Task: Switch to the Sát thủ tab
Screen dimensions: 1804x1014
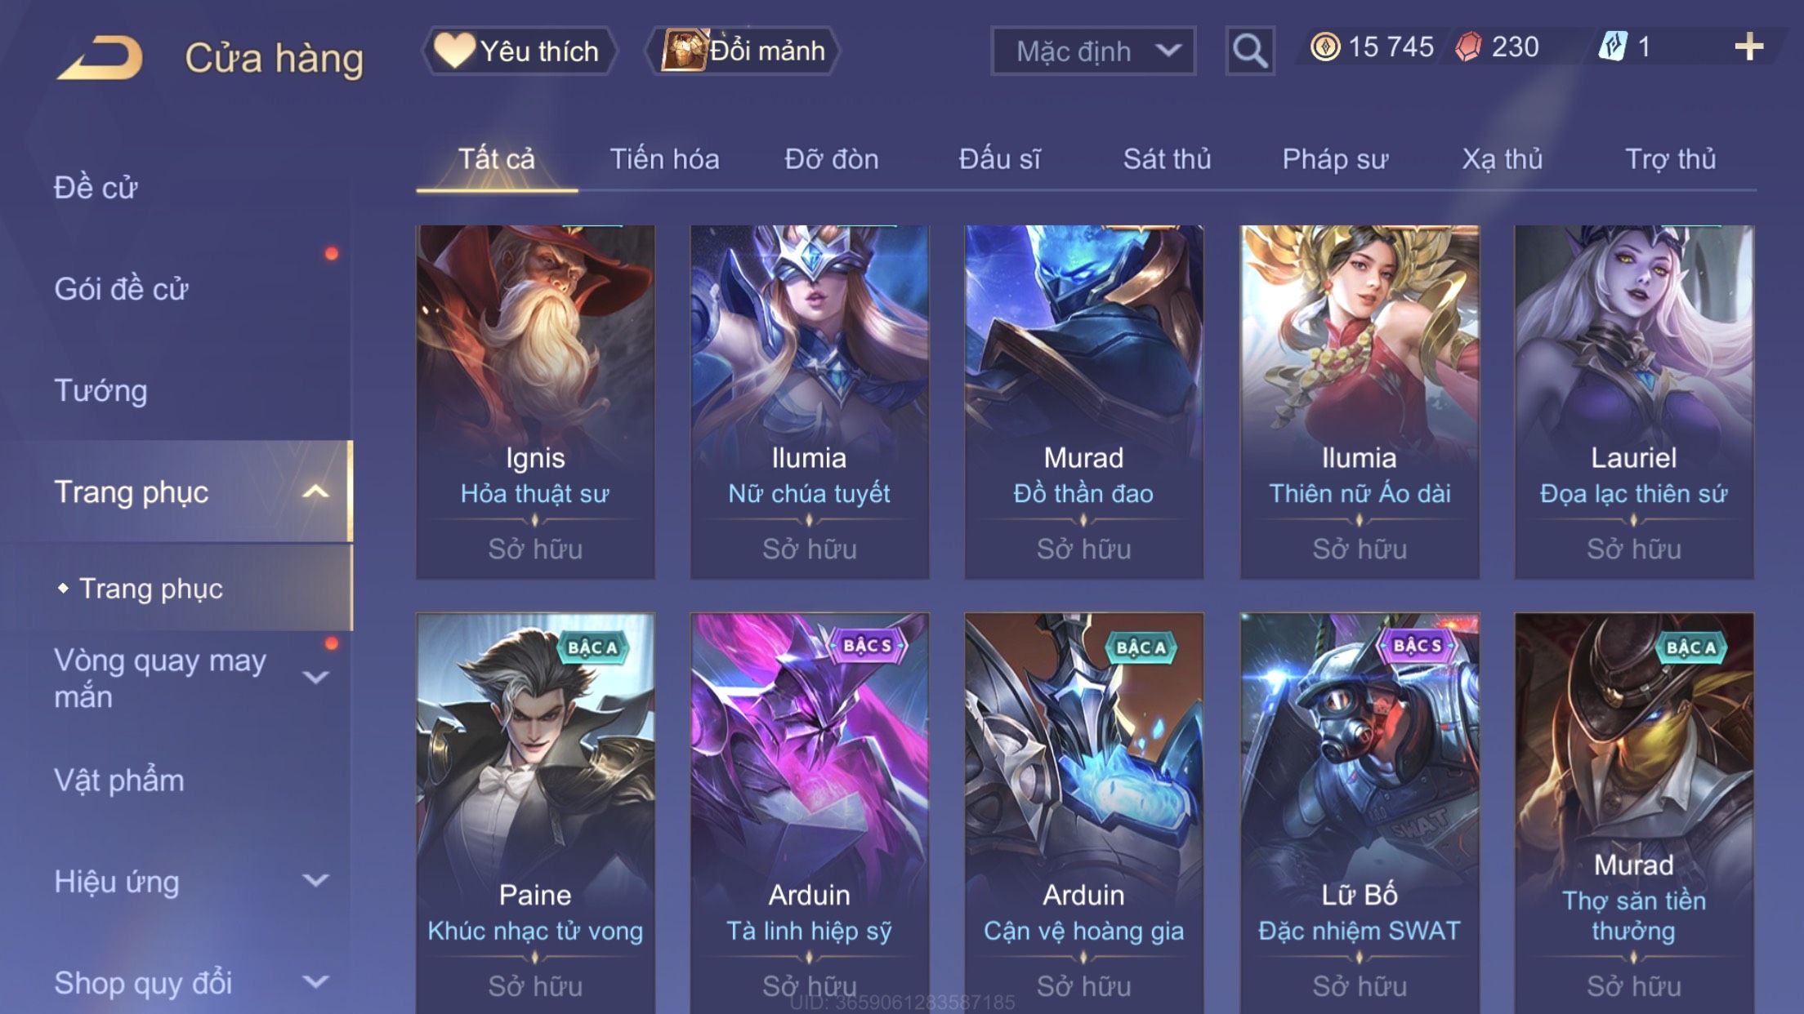Action: pos(1167,158)
